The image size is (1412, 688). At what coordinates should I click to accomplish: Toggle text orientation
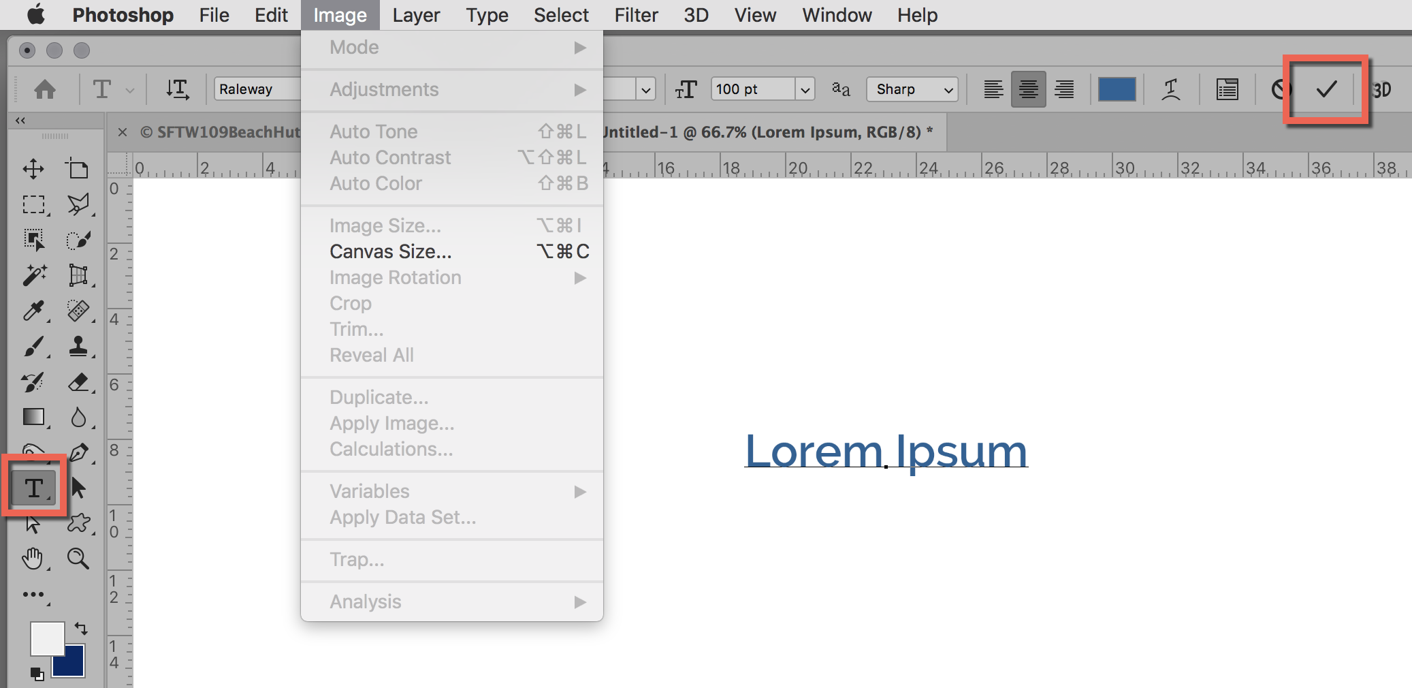(x=176, y=89)
